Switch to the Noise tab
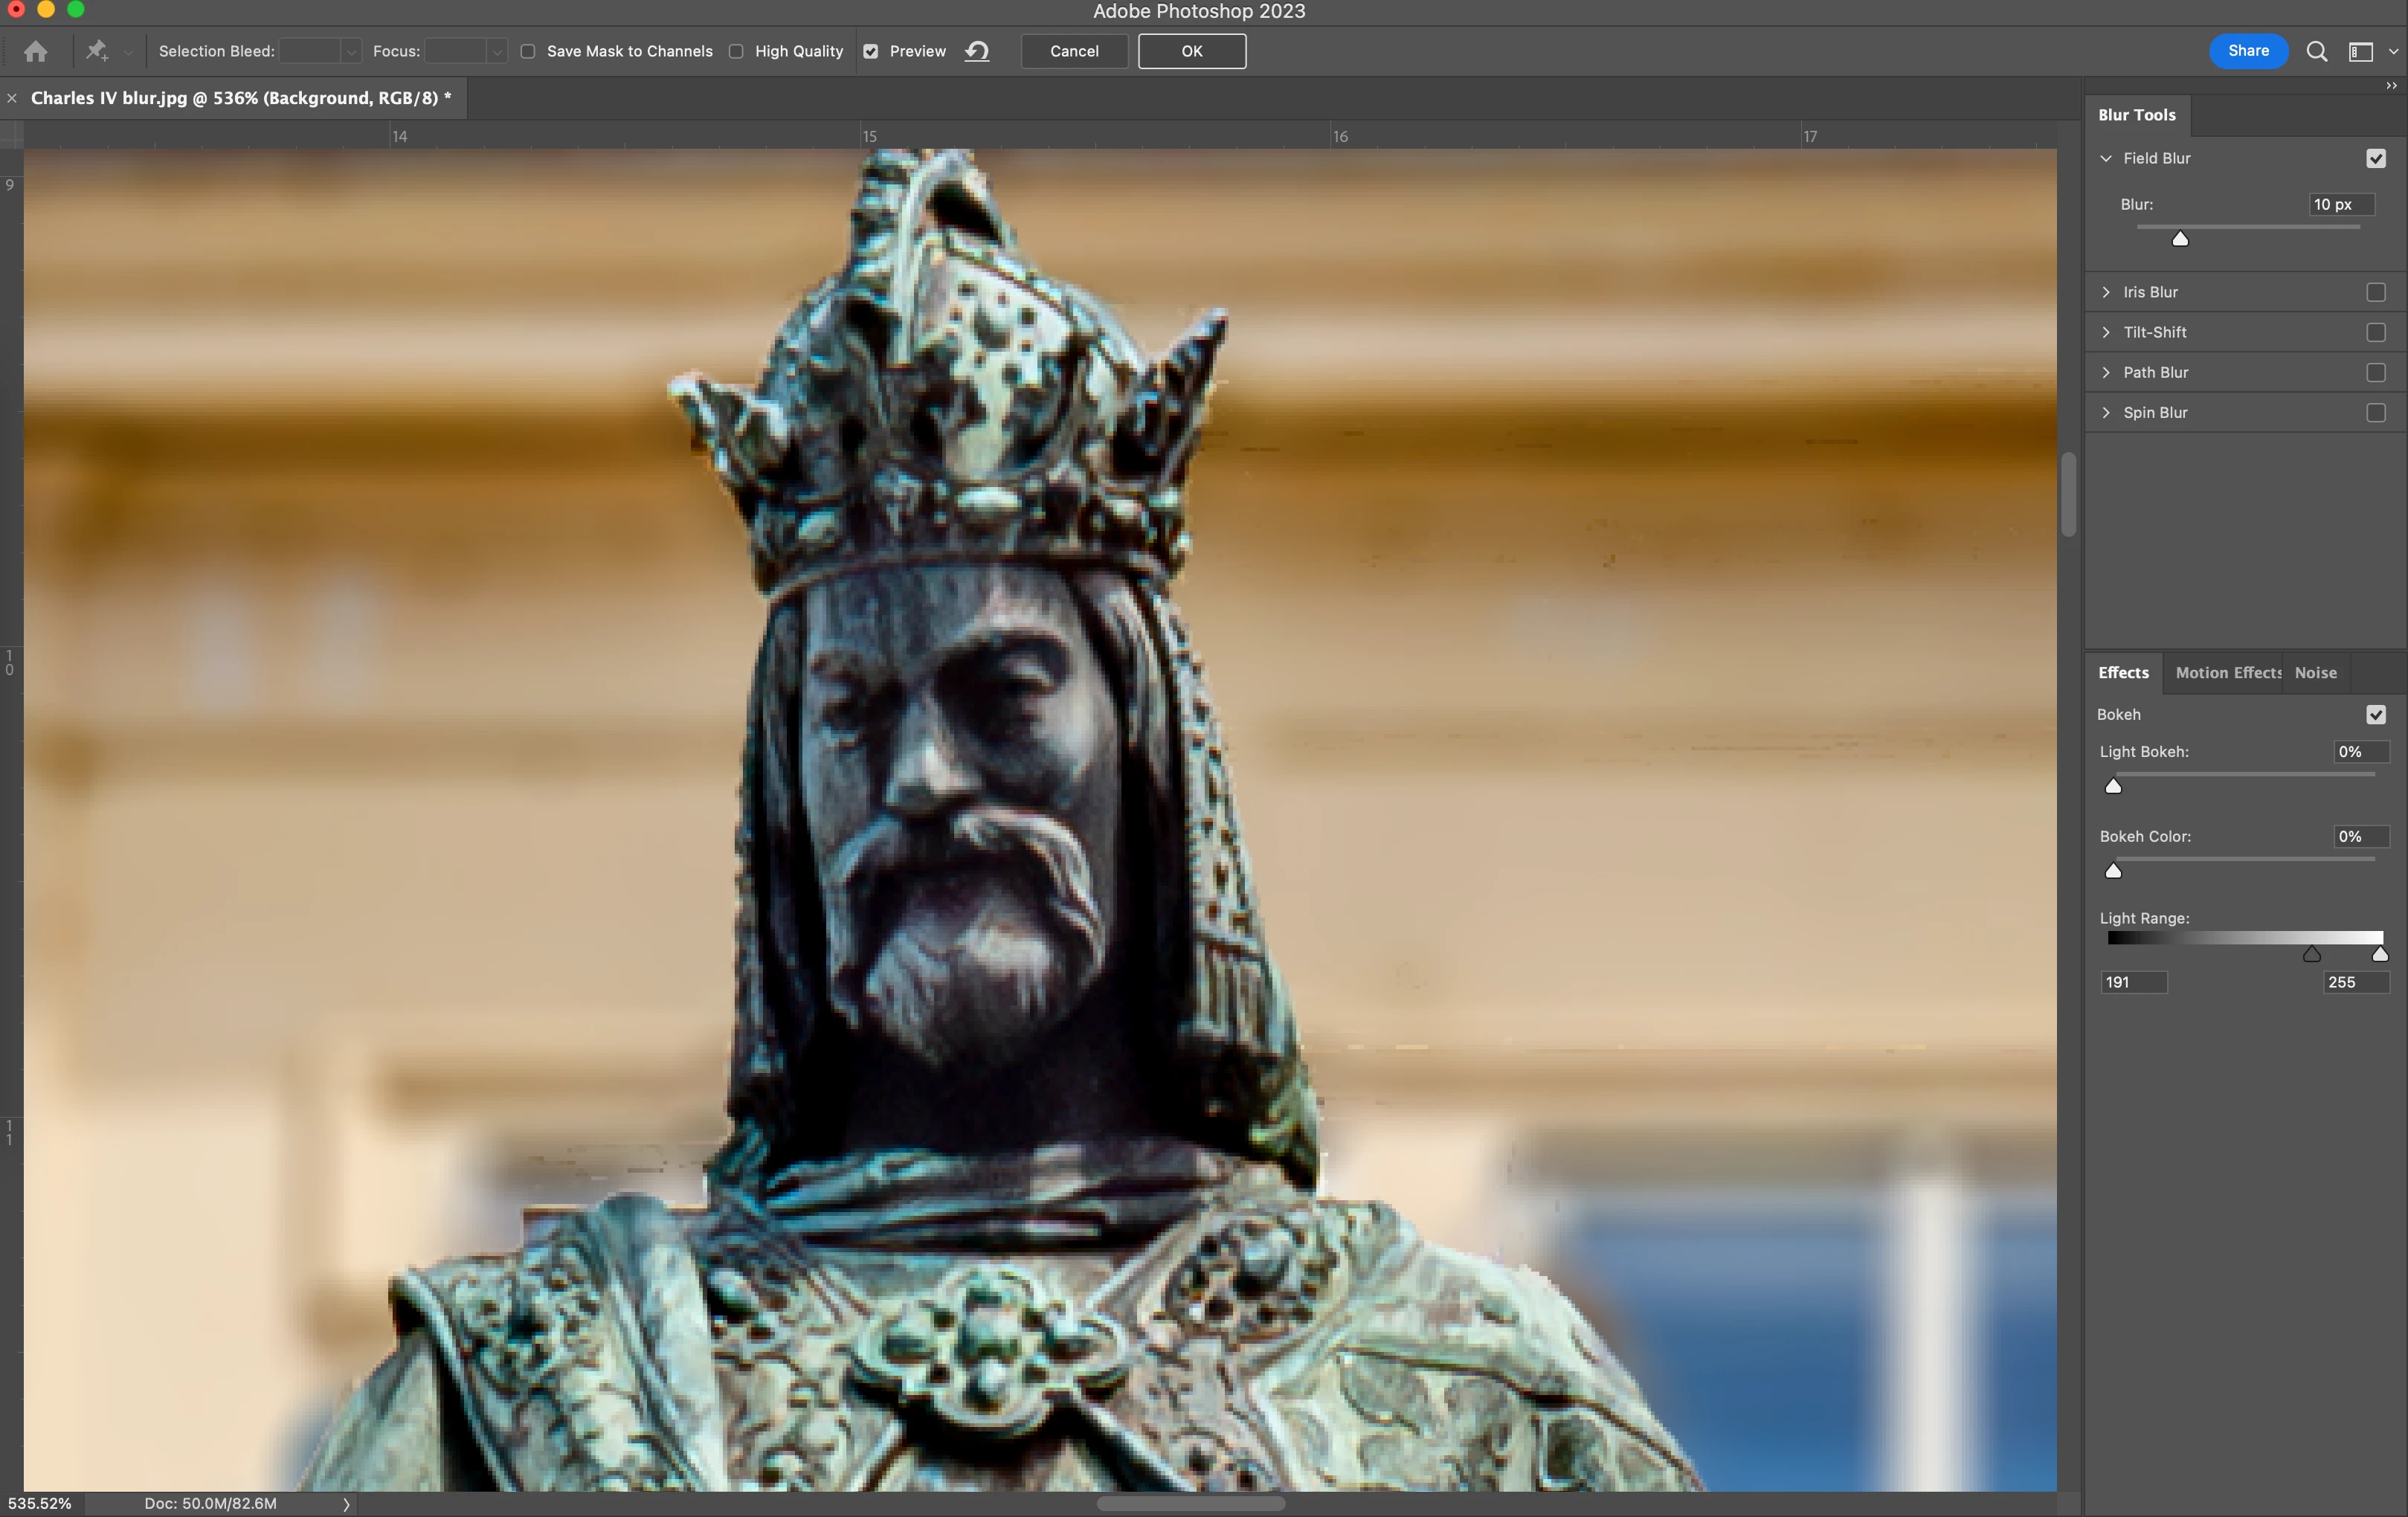Image resolution: width=2408 pixels, height=1517 pixels. [2315, 673]
